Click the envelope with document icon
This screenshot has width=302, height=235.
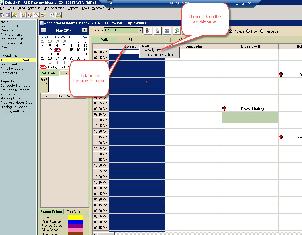coord(52,15)
